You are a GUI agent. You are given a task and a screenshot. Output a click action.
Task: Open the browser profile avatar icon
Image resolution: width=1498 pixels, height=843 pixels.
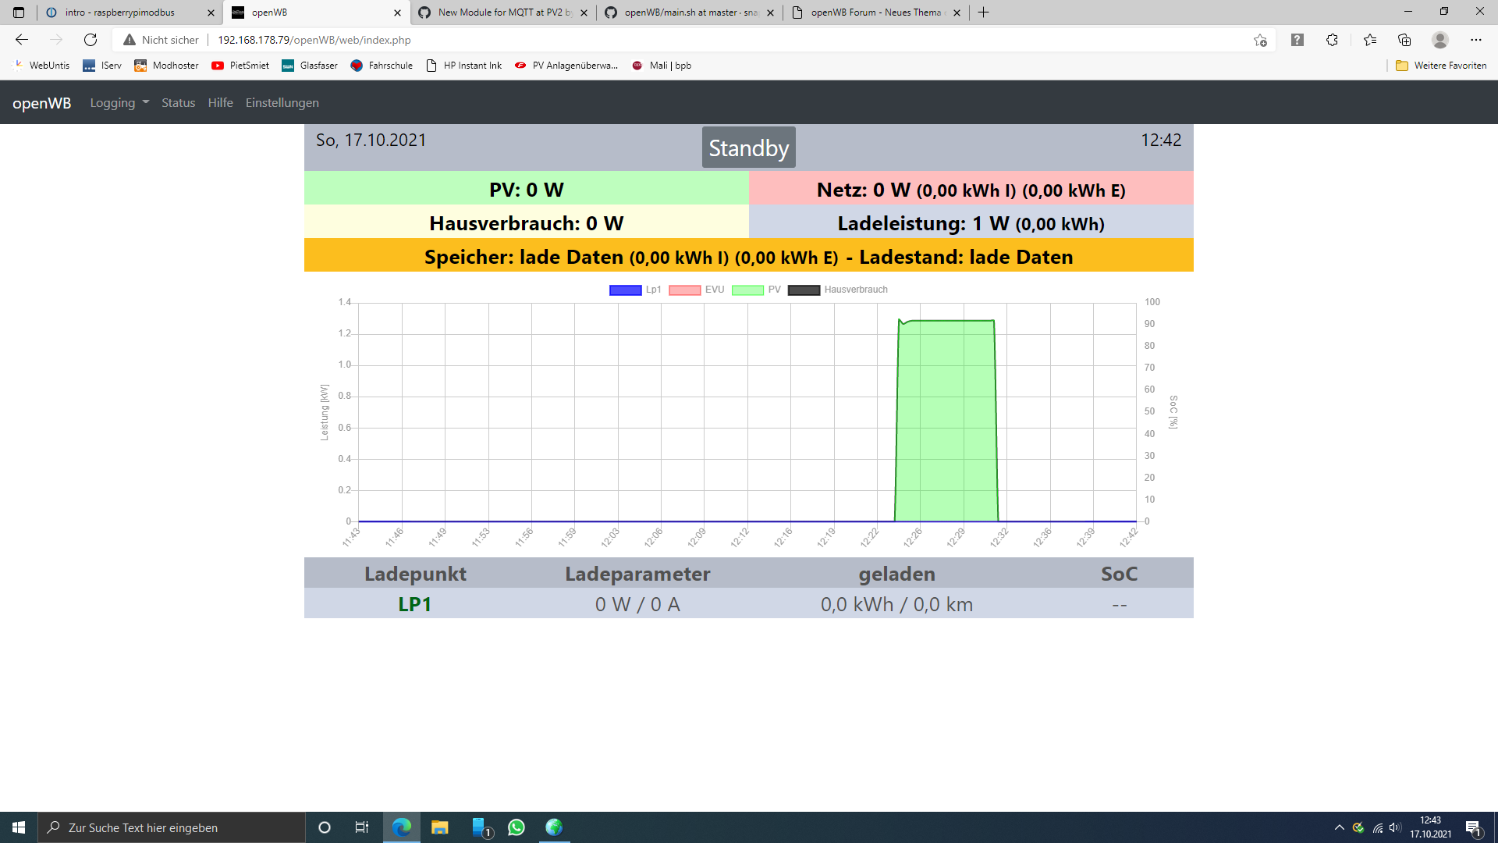[x=1440, y=40]
